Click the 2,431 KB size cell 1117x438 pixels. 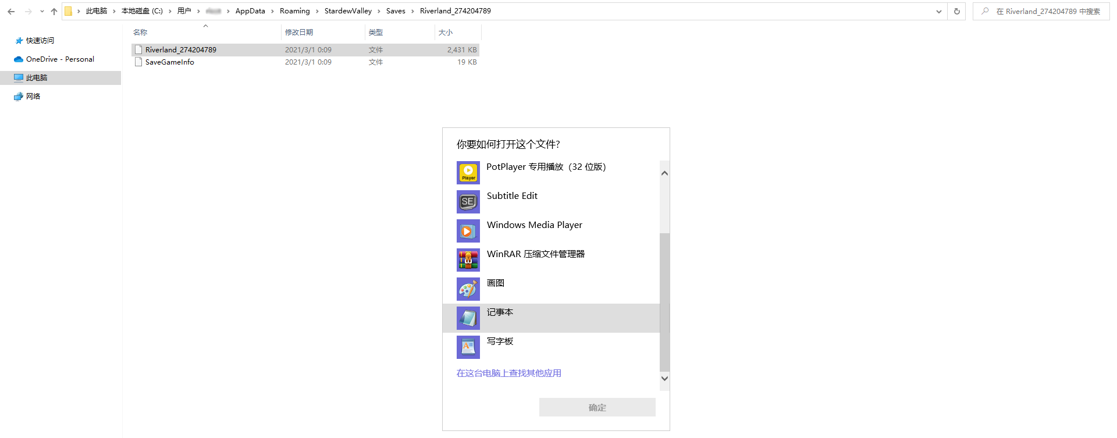click(462, 50)
